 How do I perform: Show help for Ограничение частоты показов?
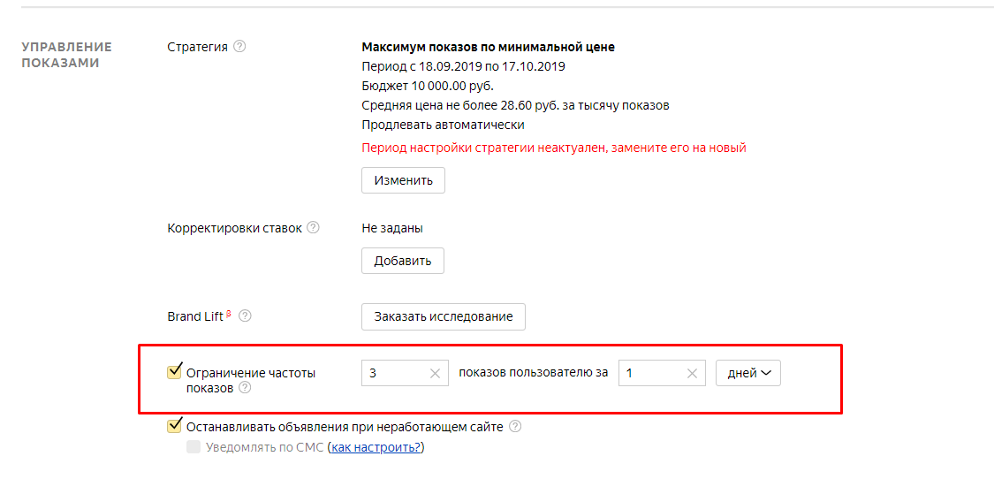tap(244, 388)
